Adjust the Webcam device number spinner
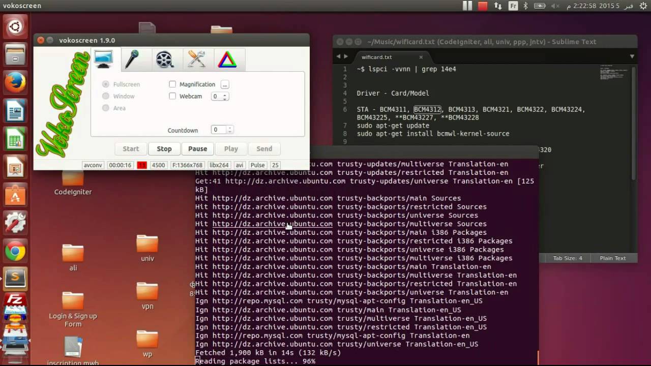 pyautogui.click(x=220, y=96)
